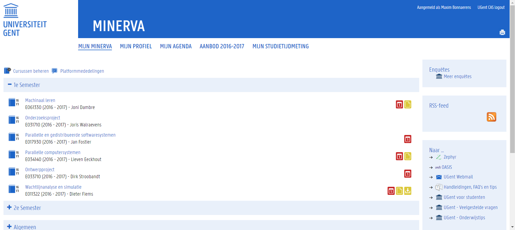This screenshot has width=515, height=230.
Task: Open the MIJN AGENDA tab
Action: (x=176, y=46)
